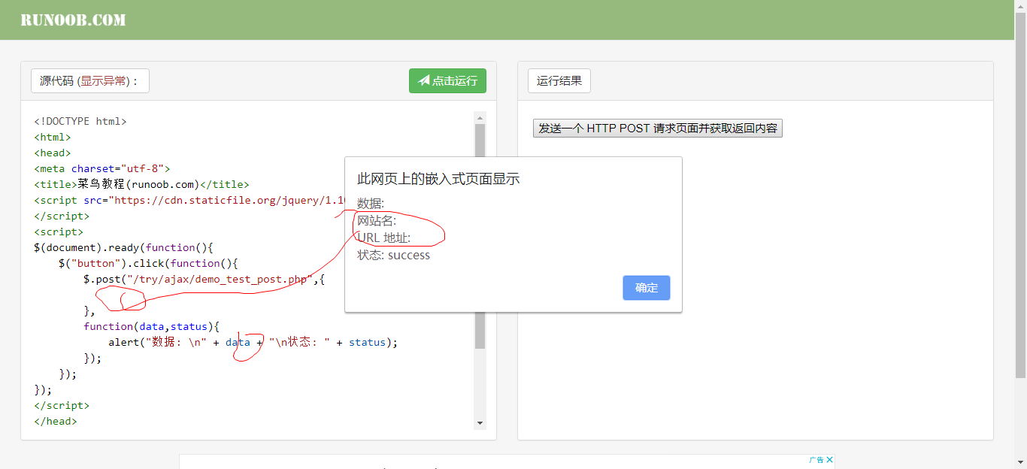
Task: Click URL 地址: text in dialog
Action: point(384,238)
